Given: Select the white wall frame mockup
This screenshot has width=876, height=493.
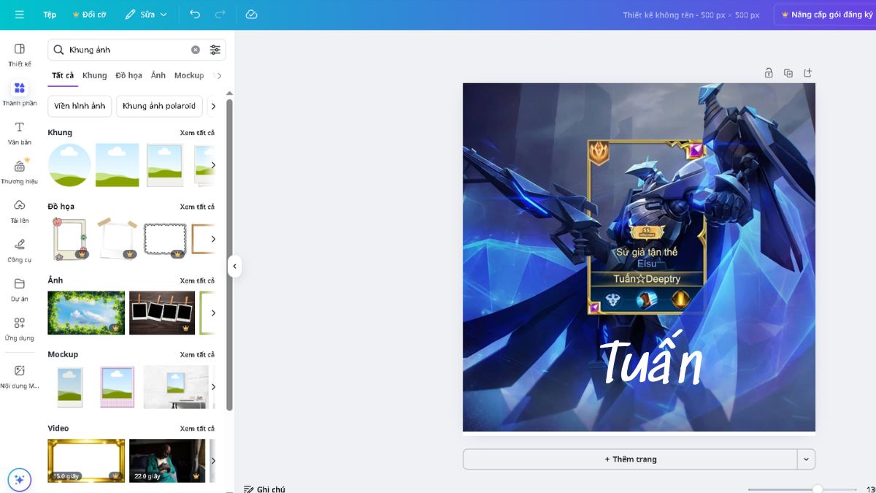Looking at the screenshot, I should point(176,387).
